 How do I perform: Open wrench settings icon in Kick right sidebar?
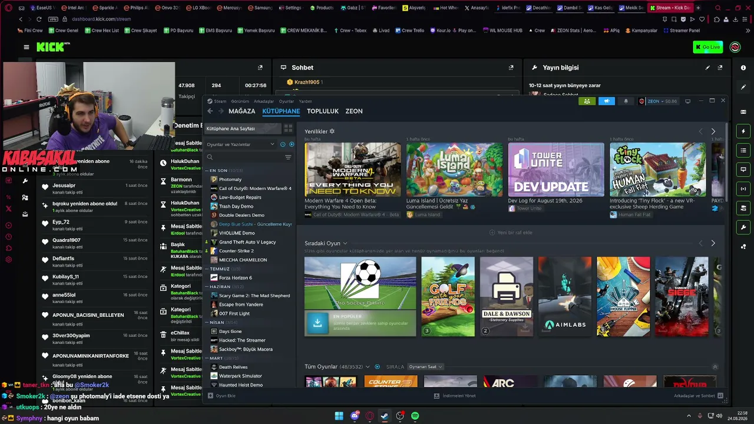tap(743, 227)
